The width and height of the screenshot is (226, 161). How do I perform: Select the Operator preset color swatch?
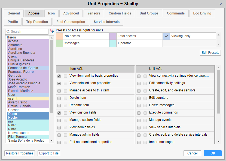click(x=113, y=43)
